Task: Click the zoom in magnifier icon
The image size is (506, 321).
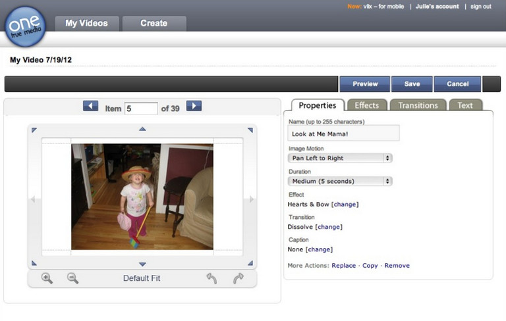Action: pyautogui.click(x=47, y=278)
